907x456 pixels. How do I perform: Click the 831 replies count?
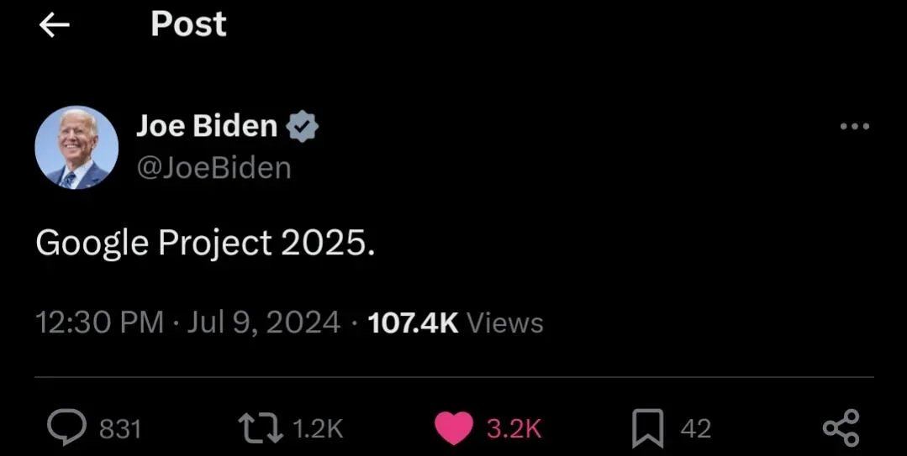pos(120,429)
